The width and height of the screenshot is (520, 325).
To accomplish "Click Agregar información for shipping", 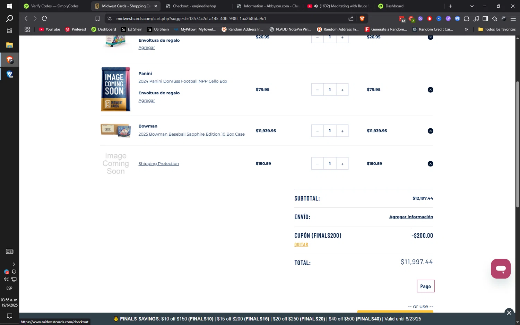I will click(411, 217).
